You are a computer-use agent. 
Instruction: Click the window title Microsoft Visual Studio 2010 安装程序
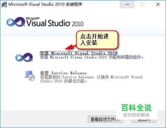click(x=45, y=4)
